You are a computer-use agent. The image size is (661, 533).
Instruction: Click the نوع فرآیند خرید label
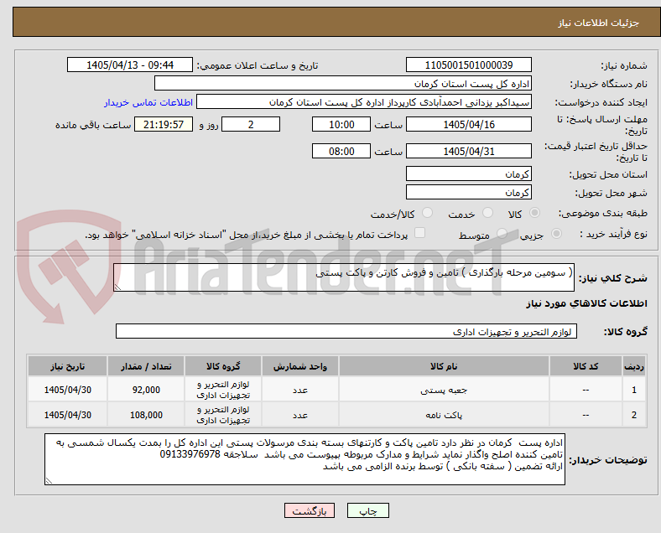tap(614, 234)
